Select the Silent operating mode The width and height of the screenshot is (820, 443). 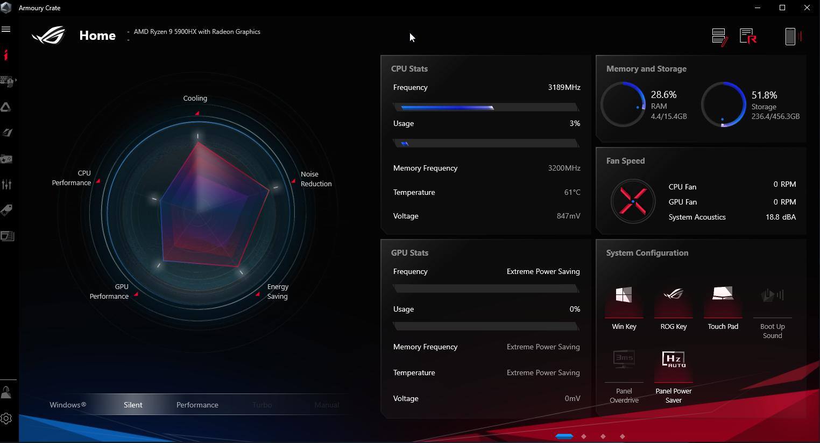[133, 405]
